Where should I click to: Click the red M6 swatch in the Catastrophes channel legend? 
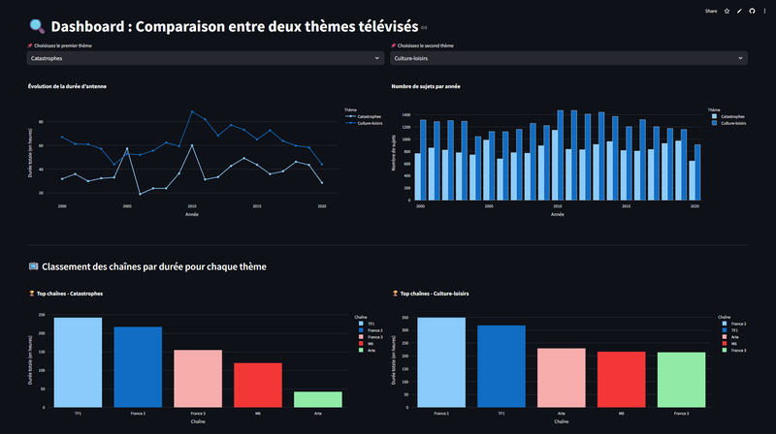358,343
